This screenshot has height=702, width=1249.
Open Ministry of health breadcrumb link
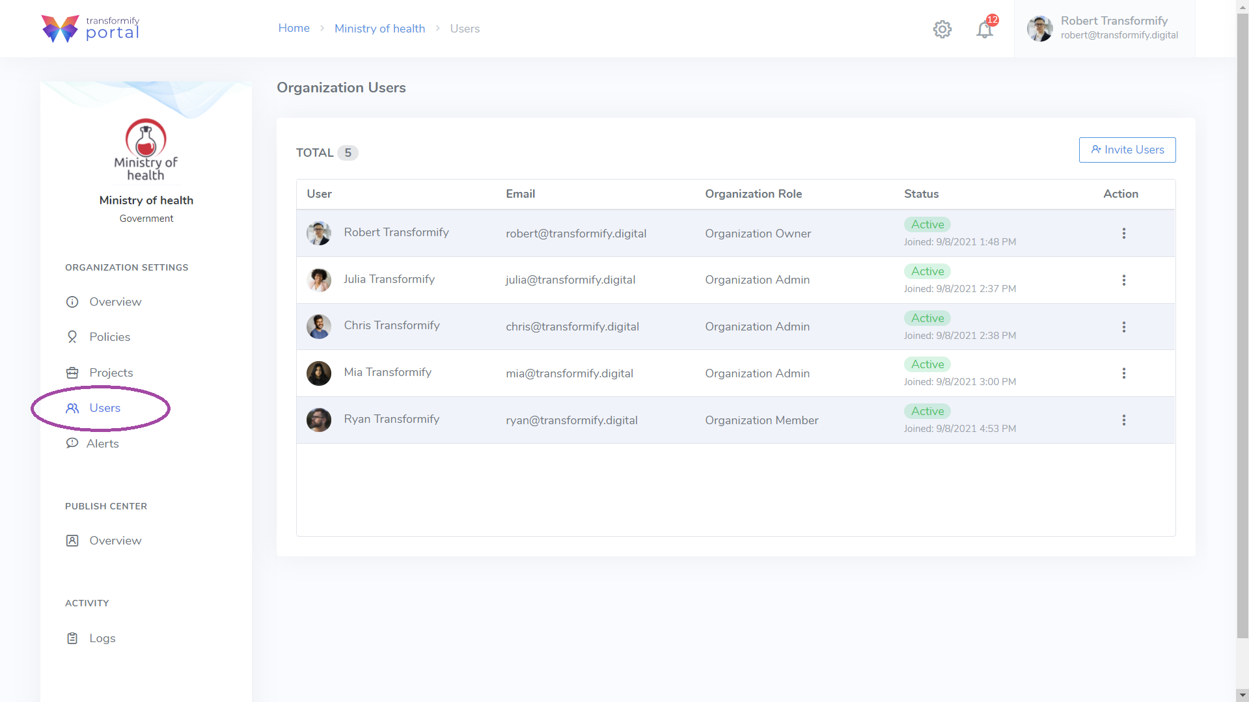pyautogui.click(x=379, y=29)
